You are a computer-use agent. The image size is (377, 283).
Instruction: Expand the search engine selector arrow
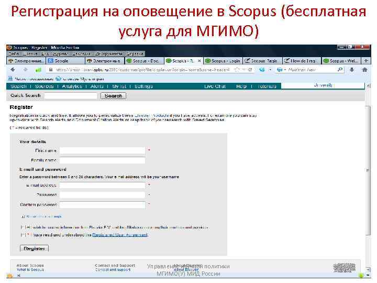point(285,70)
